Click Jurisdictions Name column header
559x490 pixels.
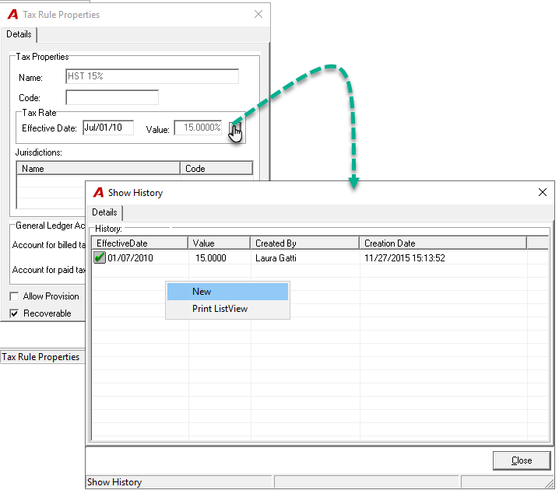pos(98,169)
